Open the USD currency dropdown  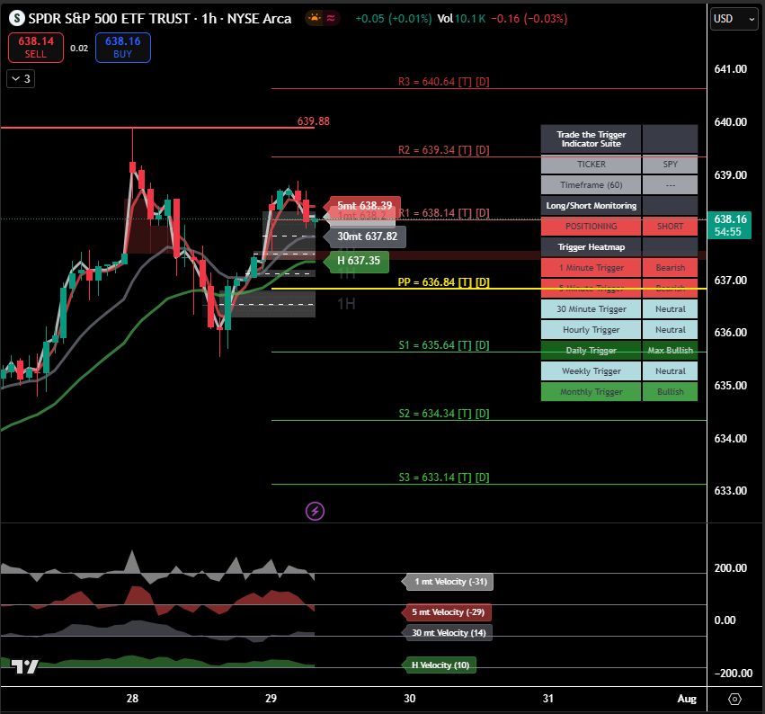734,19
